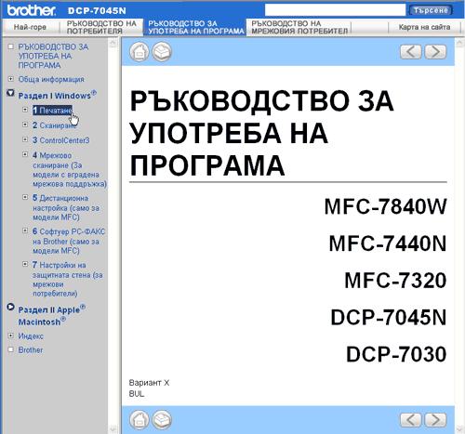
Task: Click DCP-7045N model text in content
Action: [x=389, y=318]
